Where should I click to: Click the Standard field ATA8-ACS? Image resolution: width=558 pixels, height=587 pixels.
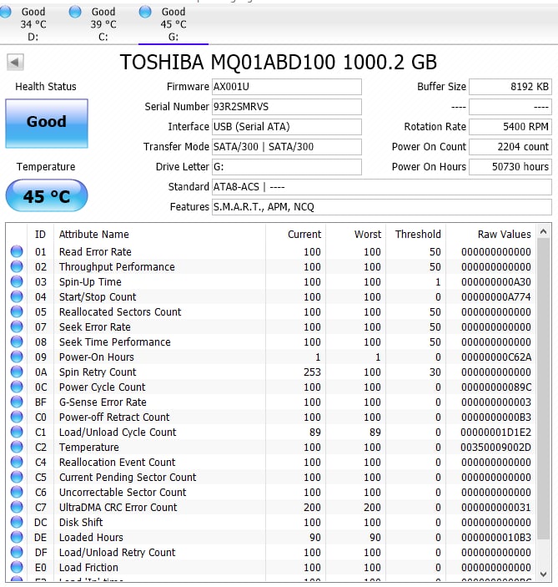point(382,187)
